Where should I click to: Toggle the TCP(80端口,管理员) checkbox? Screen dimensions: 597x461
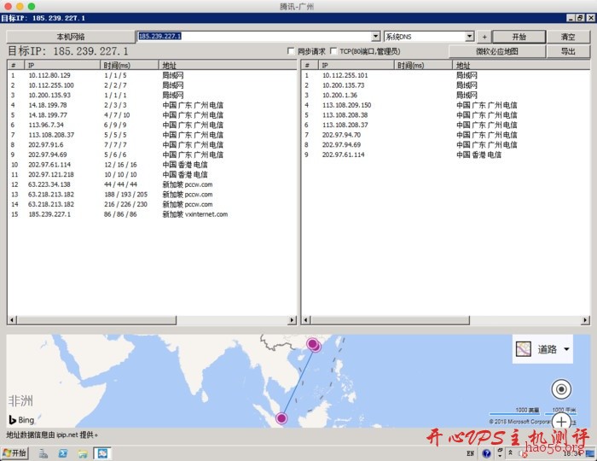tap(333, 51)
